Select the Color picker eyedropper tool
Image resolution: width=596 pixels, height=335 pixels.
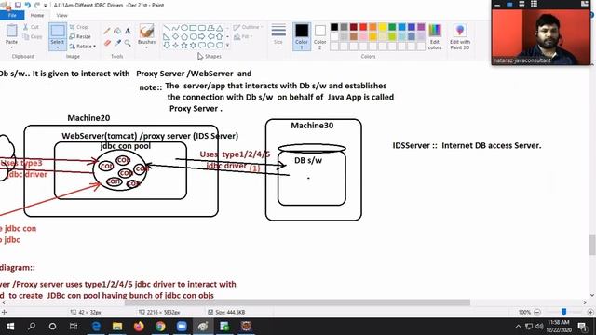(117, 43)
